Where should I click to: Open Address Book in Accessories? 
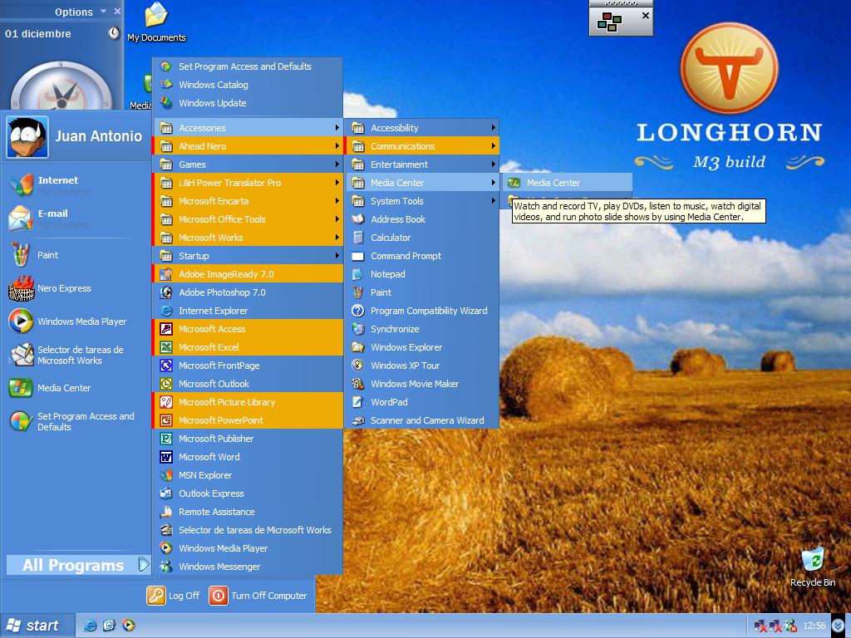(x=422, y=219)
